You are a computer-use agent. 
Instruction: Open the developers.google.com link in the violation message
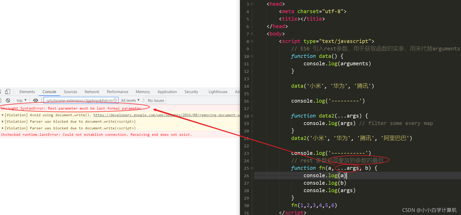pos(167,115)
